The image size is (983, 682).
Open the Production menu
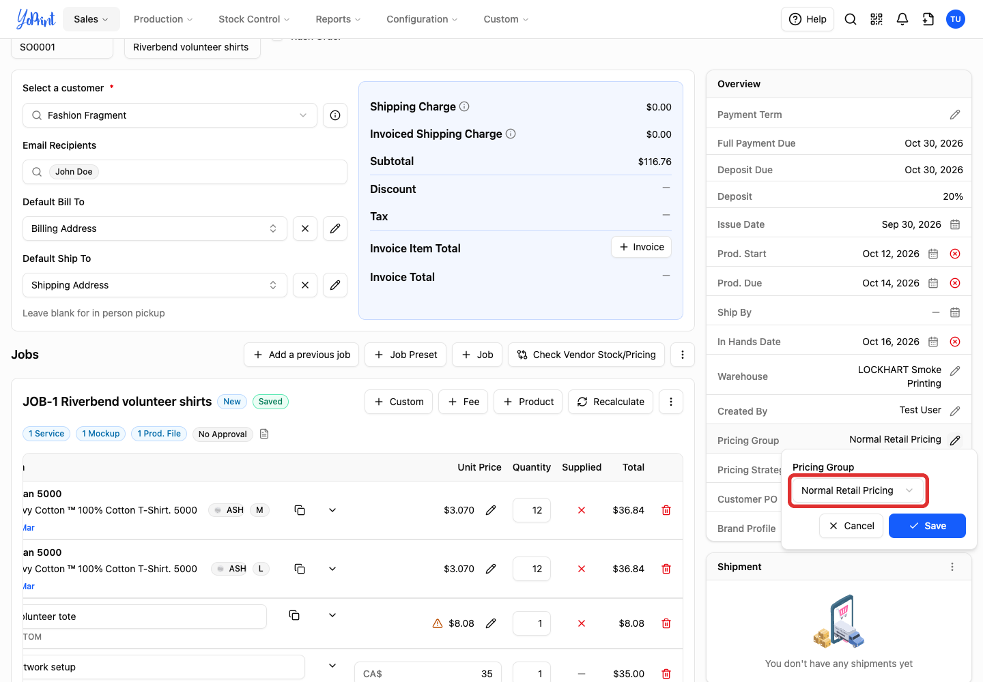163,19
